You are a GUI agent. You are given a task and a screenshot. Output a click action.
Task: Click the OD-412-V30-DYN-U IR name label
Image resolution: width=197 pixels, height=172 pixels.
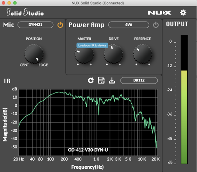point(88,150)
